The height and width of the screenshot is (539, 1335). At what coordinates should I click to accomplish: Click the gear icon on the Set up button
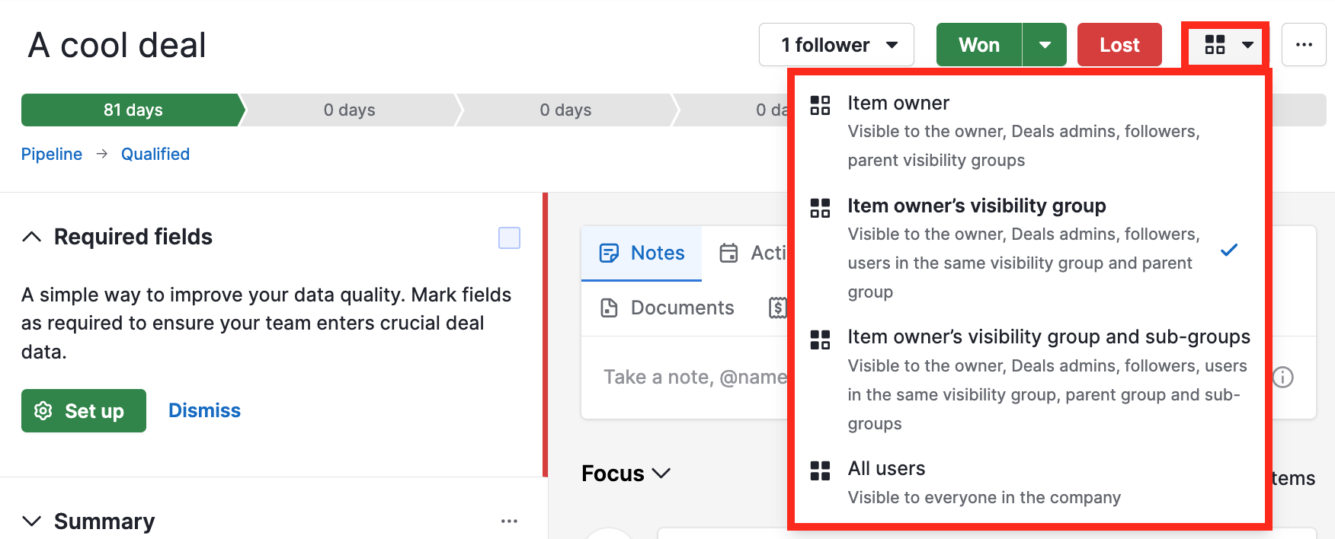point(45,411)
